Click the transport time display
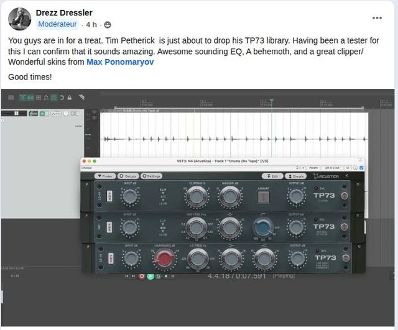Image resolution: width=398 pixels, height=330 pixels. click(x=236, y=276)
